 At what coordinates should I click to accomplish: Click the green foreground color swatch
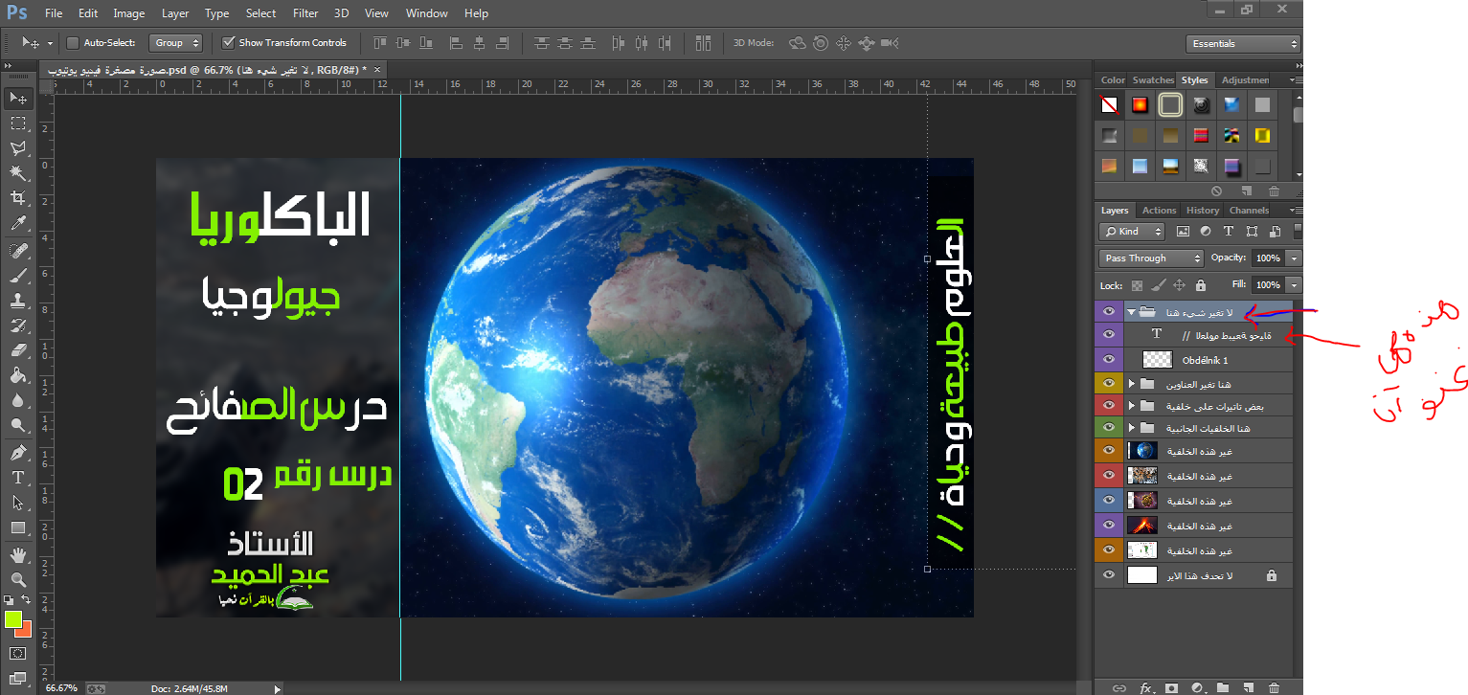[13, 619]
